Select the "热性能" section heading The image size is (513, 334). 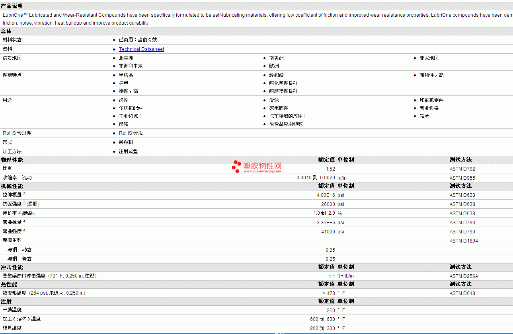9,284
